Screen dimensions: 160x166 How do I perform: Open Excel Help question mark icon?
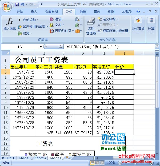pyautogui.click(x=138, y=11)
